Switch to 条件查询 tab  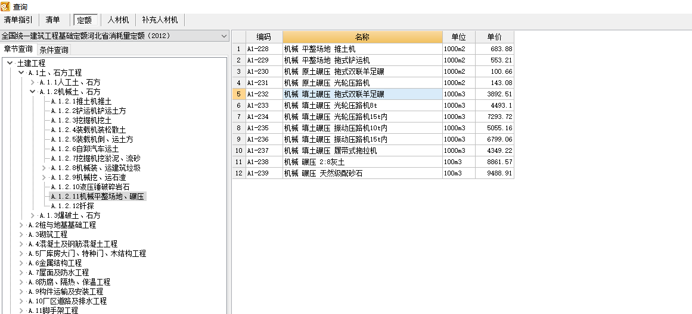(54, 50)
